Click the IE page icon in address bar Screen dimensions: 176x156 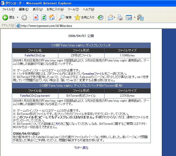point(18,26)
